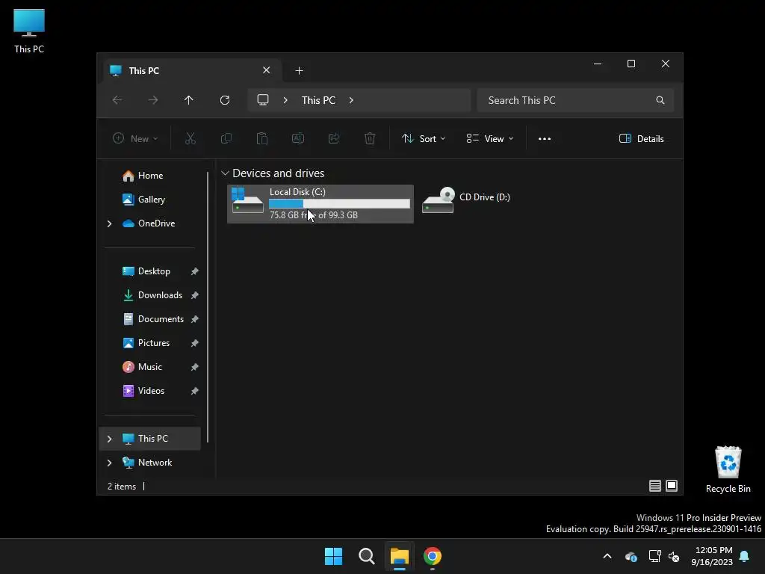
Task: Click the Delete trash icon
Action: [370, 138]
